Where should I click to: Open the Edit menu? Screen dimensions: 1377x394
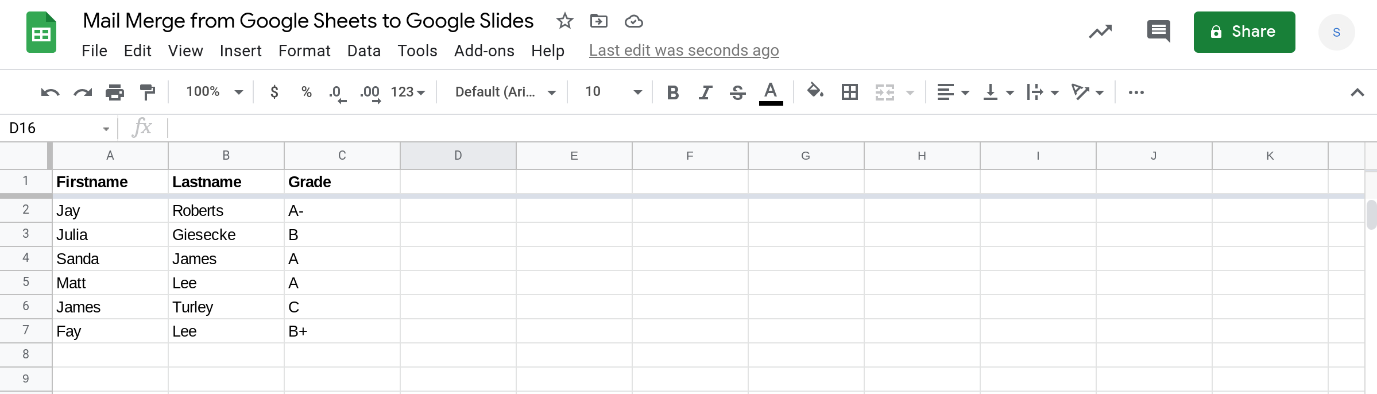tap(137, 51)
